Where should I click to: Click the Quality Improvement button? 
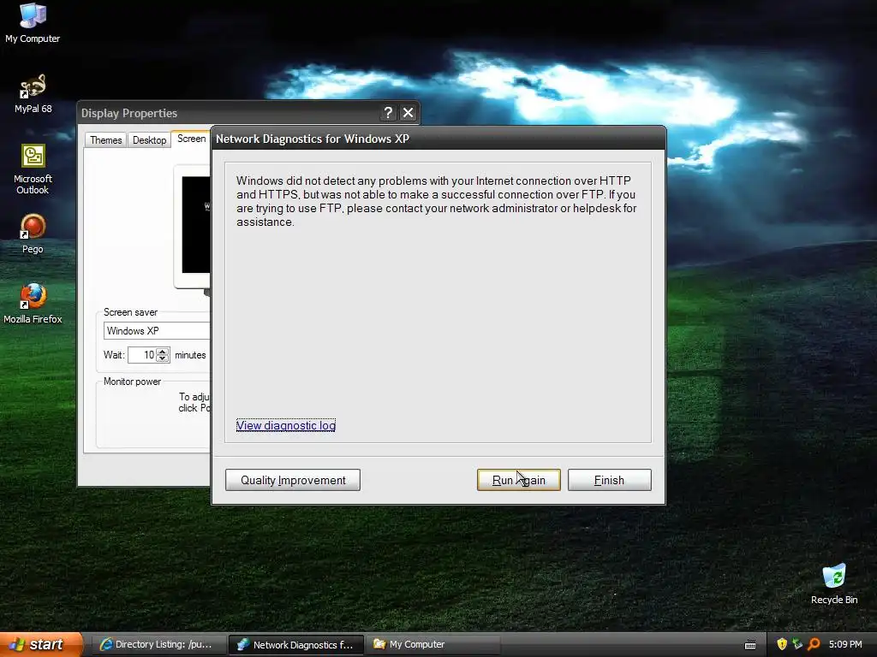293,480
